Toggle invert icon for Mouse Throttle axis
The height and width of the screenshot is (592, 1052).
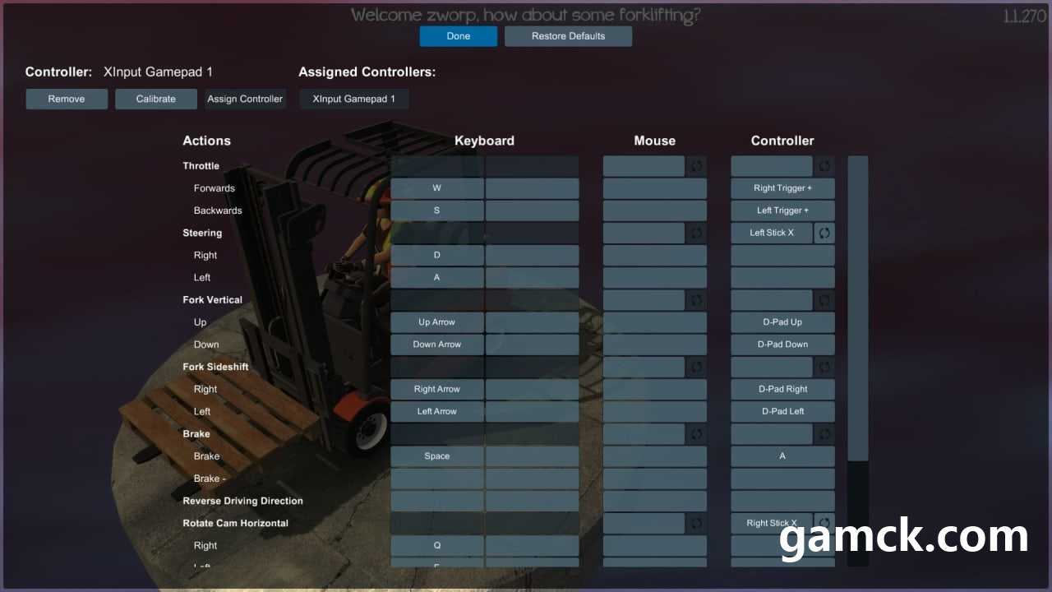coord(696,166)
